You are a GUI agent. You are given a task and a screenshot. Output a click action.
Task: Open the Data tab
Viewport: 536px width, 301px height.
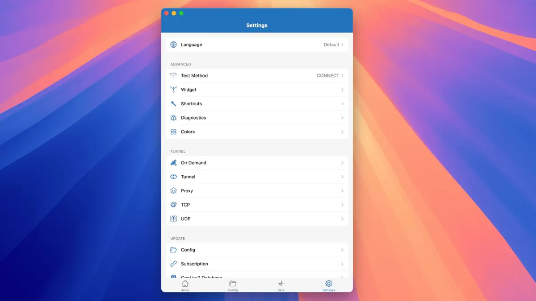tap(281, 285)
